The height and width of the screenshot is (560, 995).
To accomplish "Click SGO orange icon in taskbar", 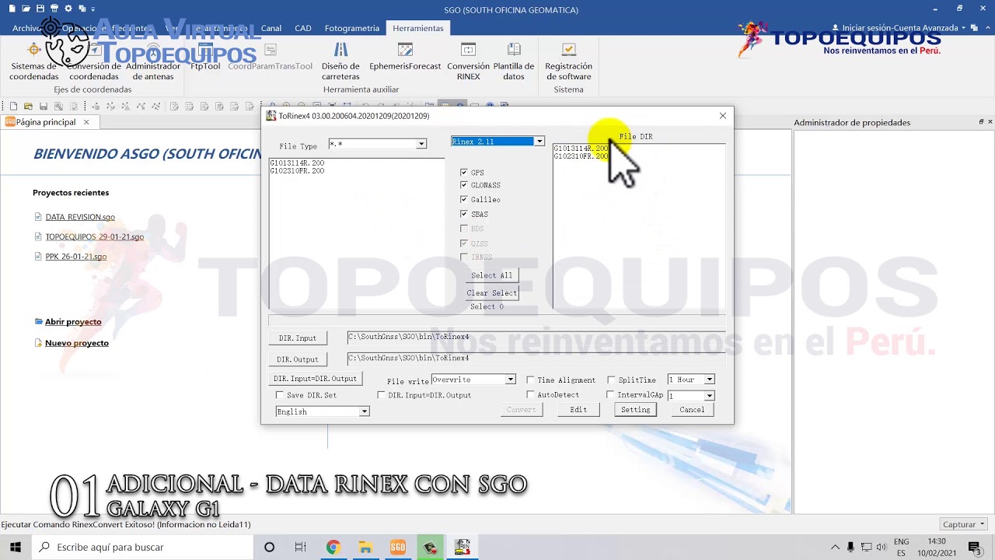I will click(x=398, y=547).
